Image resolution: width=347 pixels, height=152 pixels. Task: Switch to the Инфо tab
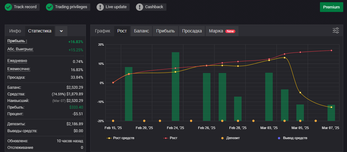tap(15, 31)
